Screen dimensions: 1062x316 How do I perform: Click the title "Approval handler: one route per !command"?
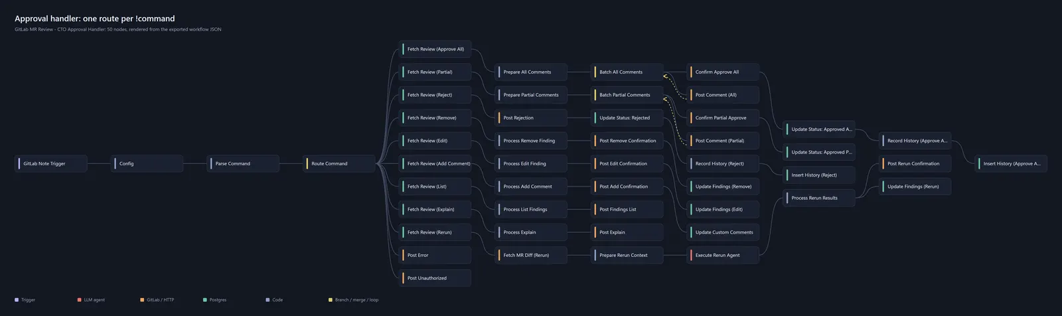coord(95,19)
